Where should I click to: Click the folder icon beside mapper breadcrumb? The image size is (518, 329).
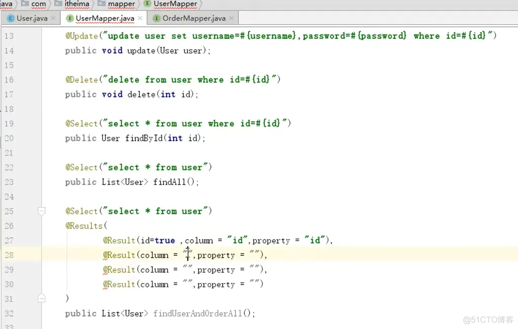pos(102,4)
